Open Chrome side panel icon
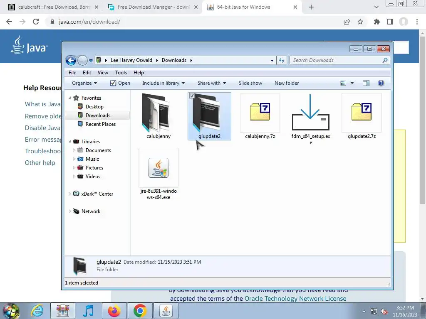This screenshot has height=319, width=426. [390, 22]
